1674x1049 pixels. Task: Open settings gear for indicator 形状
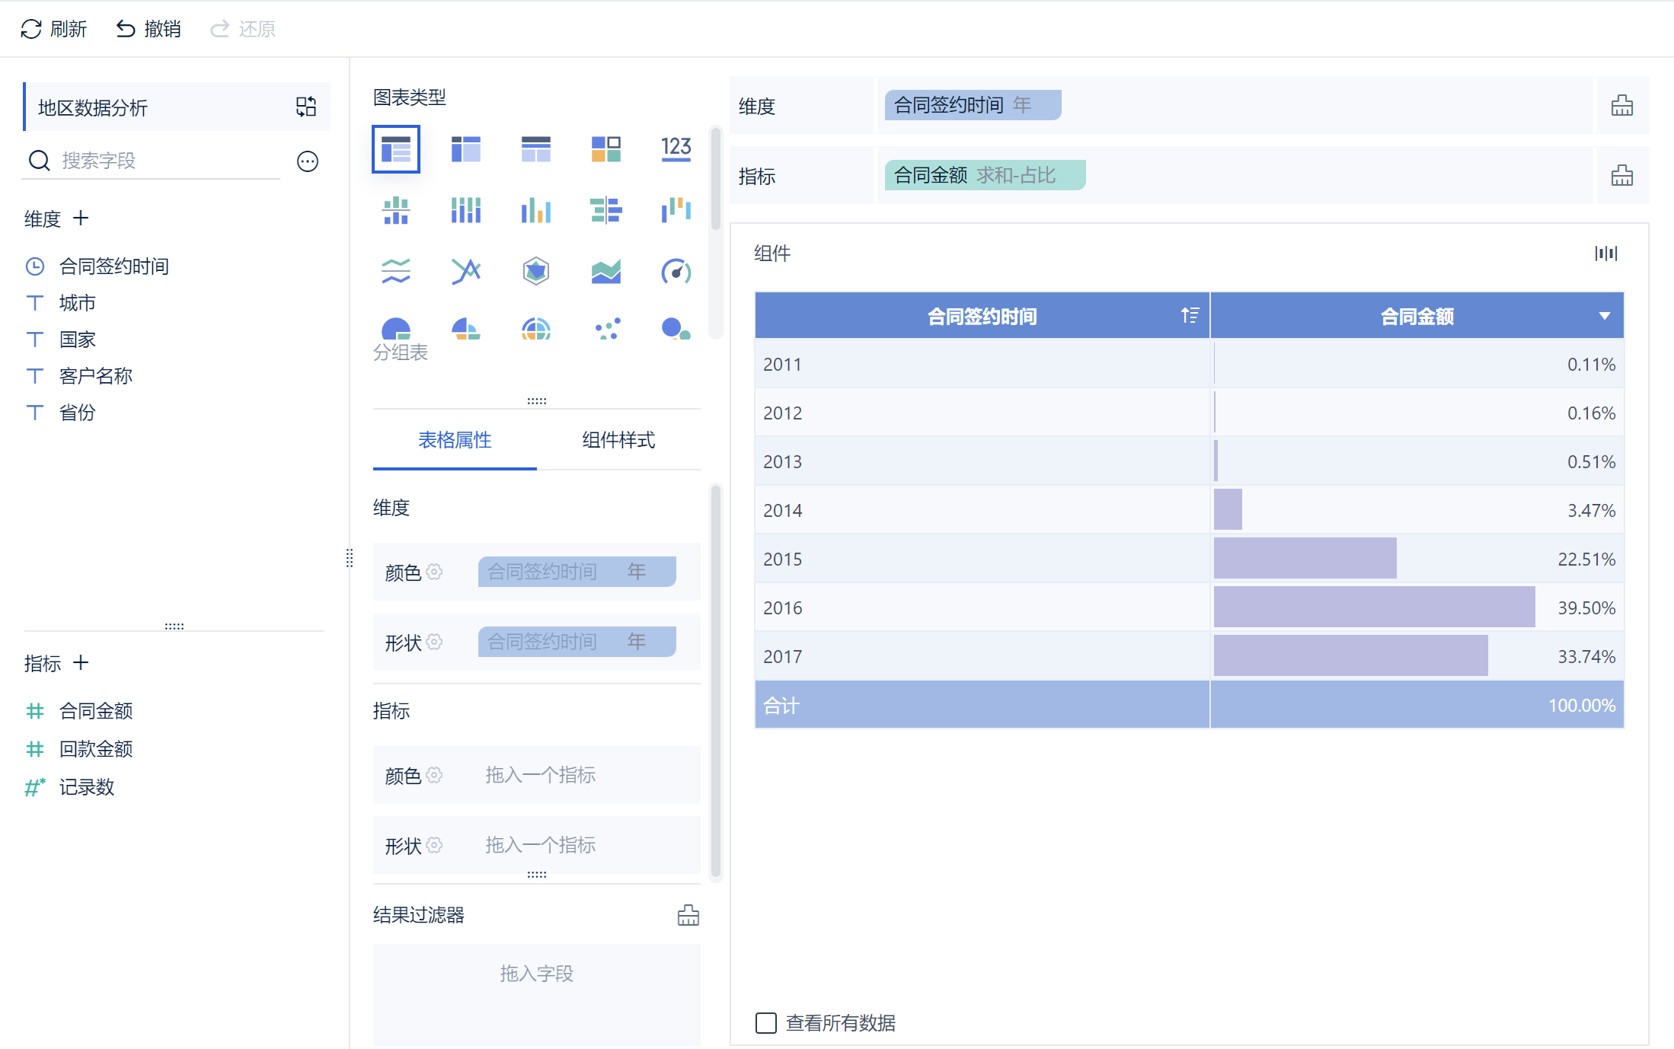coord(434,845)
